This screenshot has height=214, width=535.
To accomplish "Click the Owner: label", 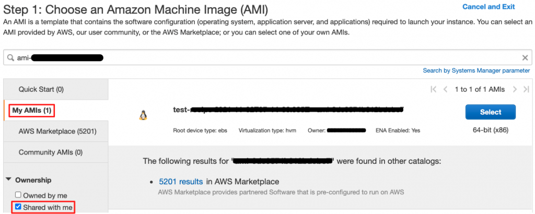I will click(317, 130).
